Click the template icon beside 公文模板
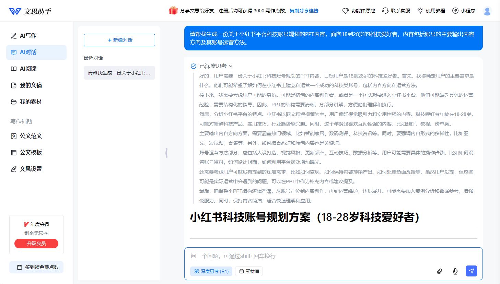 tap(14, 153)
